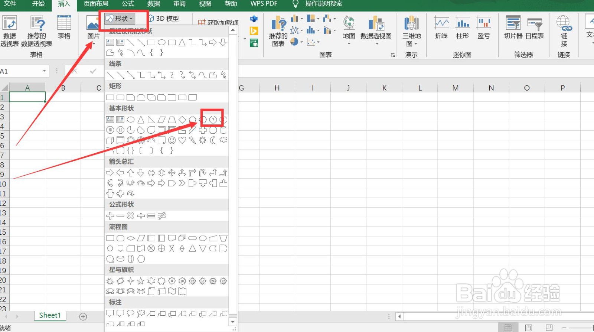The height and width of the screenshot is (332, 594).
Task: Select the flowchart decision diamond
Action: pyautogui.click(x=131, y=238)
